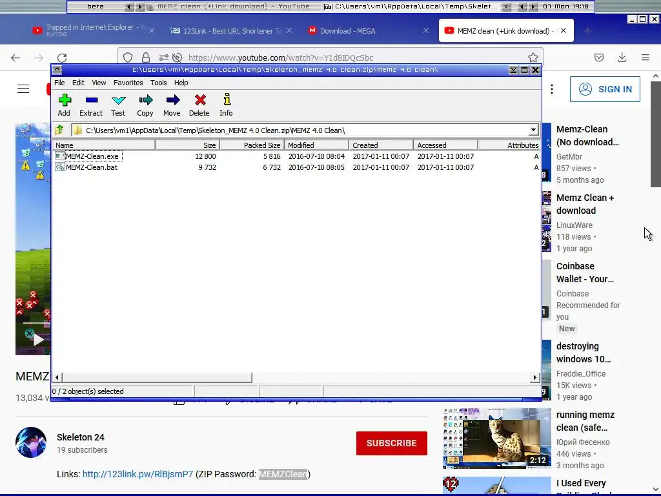Image resolution: width=661 pixels, height=496 pixels.
Task: Open the Help menu in 7-Zip
Action: pyautogui.click(x=181, y=83)
